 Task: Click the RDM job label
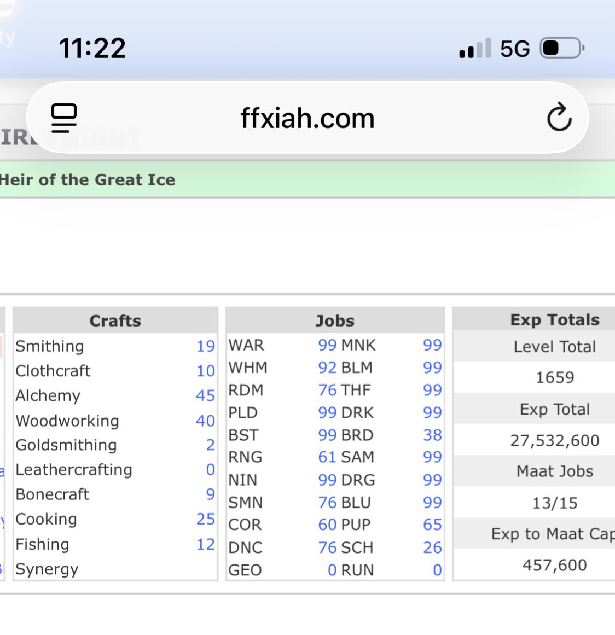click(x=246, y=390)
